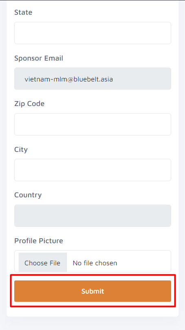Screen dimensions: 185x330
Task: Click the greyed-out Country field
Action: tap(92, 216)
